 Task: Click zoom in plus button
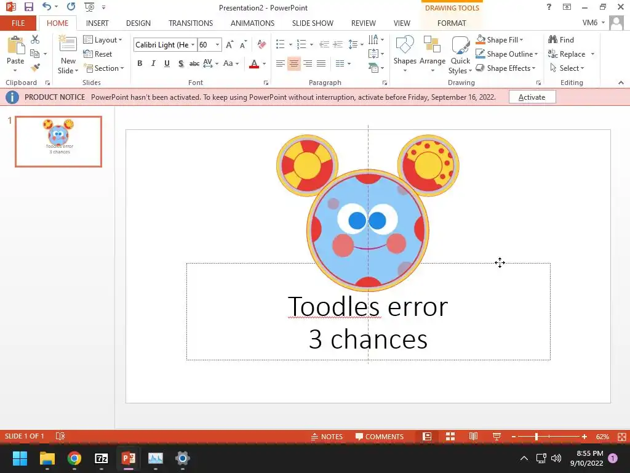pyautogui.click(x=584, y=437)
